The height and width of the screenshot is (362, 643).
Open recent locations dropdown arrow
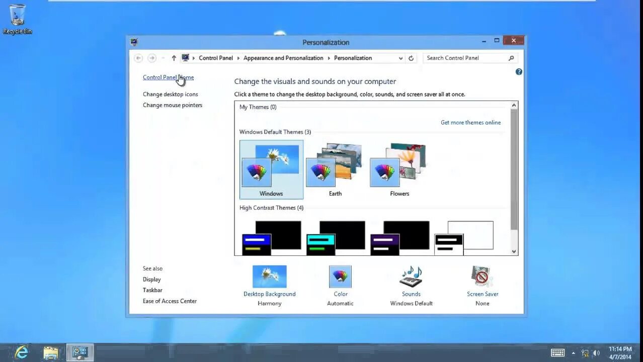pyautogui.click(x=163, y=58)
